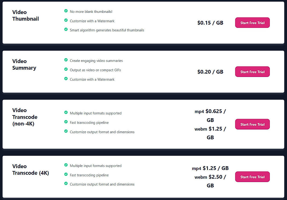
Task: Click the Fast transcoding pipeline checkmark in non-4K card
Action: point(66,122)
